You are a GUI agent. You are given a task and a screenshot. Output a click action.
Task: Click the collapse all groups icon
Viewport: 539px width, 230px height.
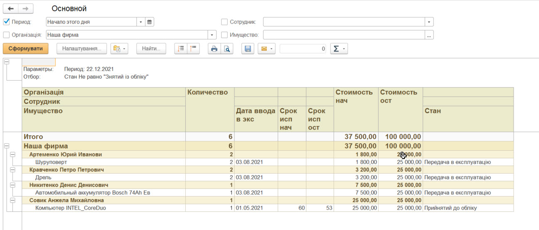pos(194,49)
